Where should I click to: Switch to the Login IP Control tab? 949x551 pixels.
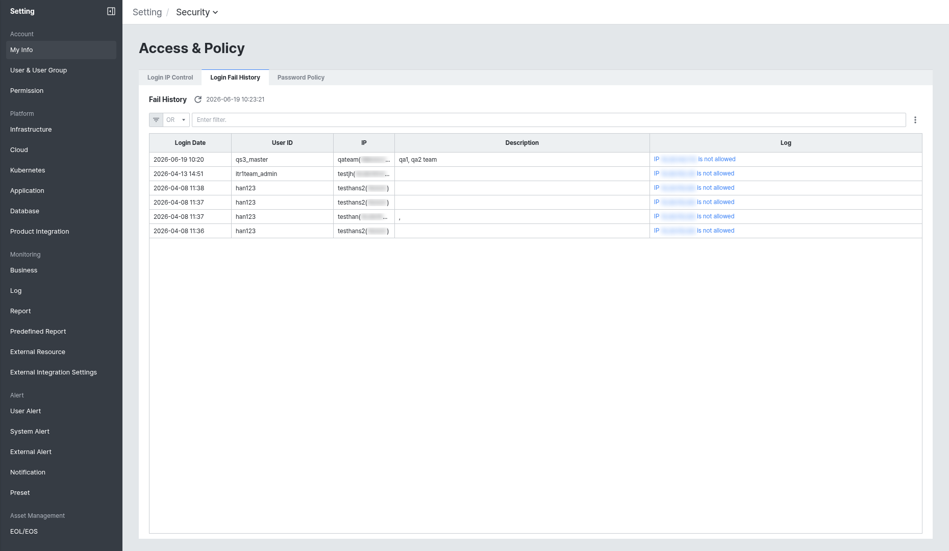pyautogui.click(x=170, y=78)
